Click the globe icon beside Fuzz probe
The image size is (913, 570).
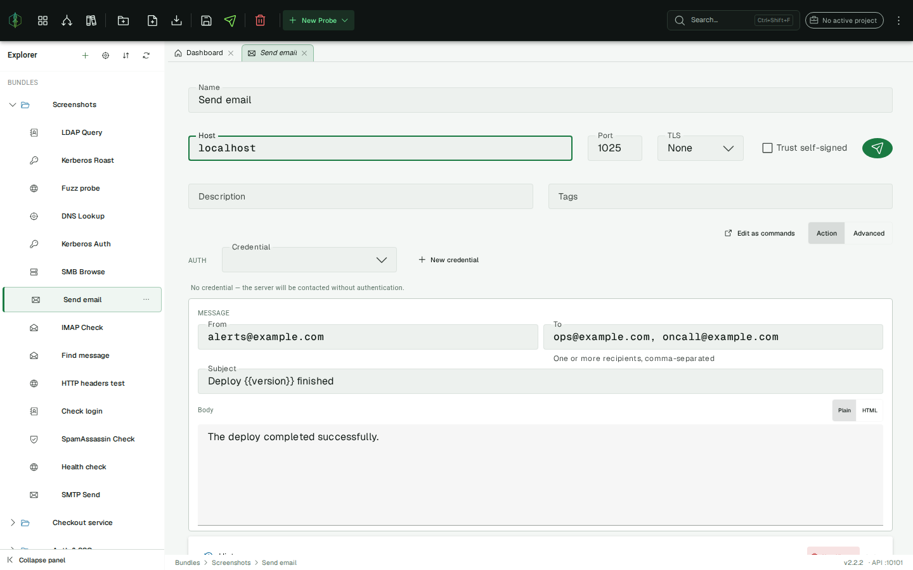pyautogui.click(x=34, y=188)
